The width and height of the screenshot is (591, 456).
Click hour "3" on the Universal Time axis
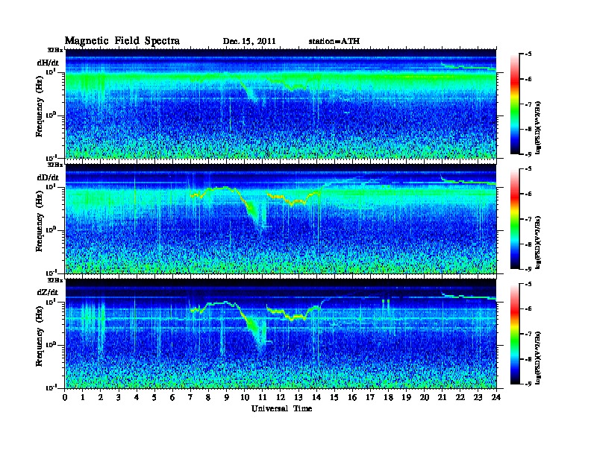(x=119, y=398)
